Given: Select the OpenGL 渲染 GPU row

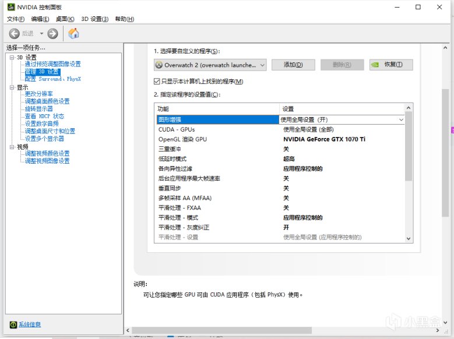Looking at the screenshot, I should (280, 139).
